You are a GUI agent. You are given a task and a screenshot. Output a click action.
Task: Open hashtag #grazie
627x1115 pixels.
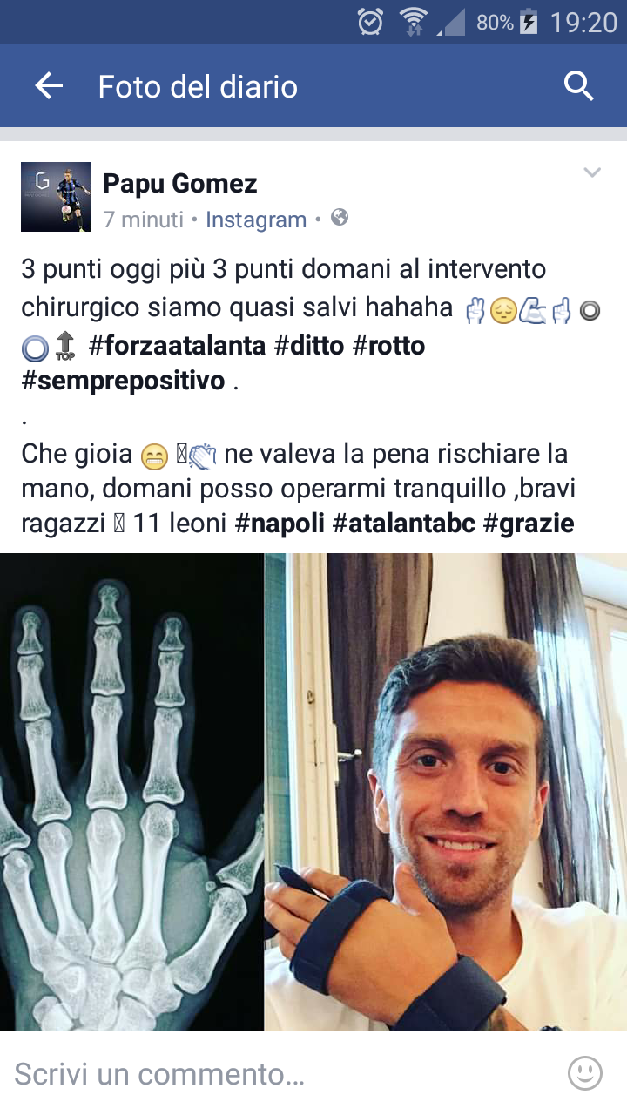point(529,524)
